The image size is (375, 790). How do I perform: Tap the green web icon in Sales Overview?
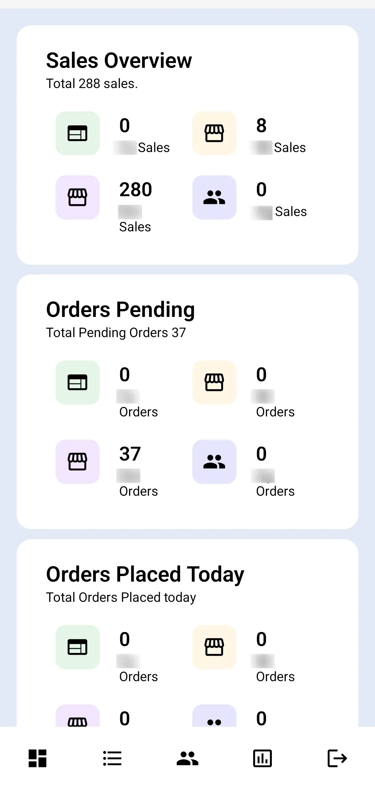pyautogui.click(x=78, y=133)
